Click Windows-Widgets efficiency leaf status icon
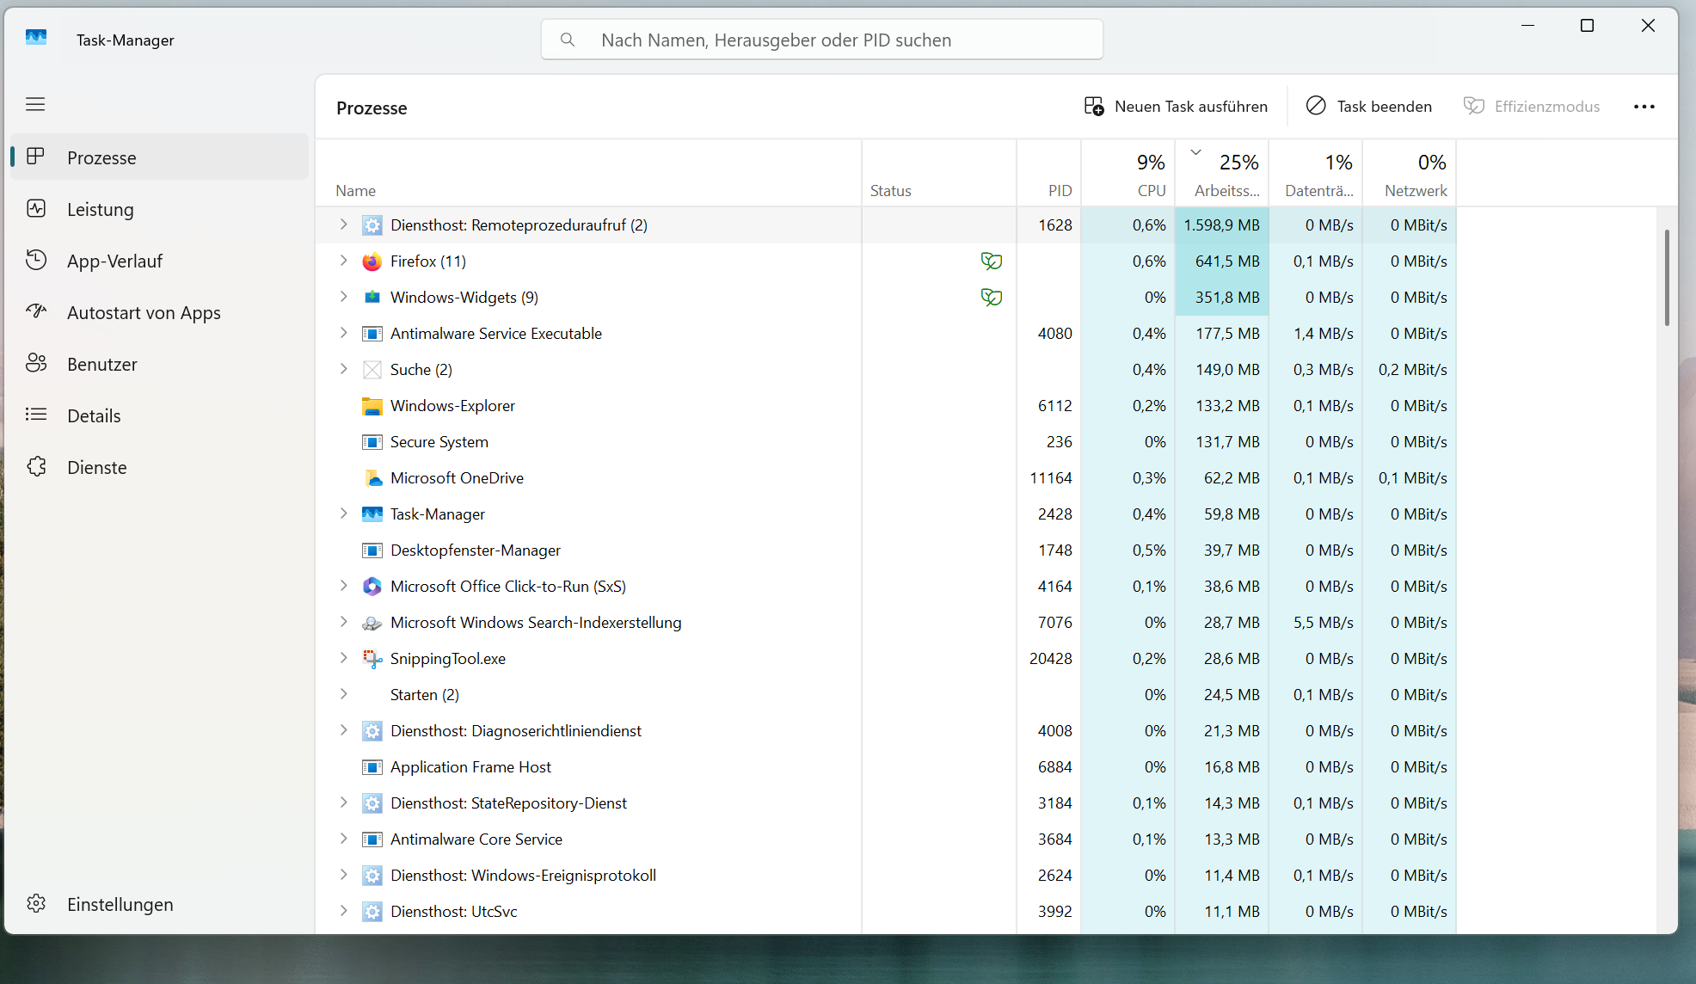1696x984 pixels. pyautogui.click(x=992, y=297)
